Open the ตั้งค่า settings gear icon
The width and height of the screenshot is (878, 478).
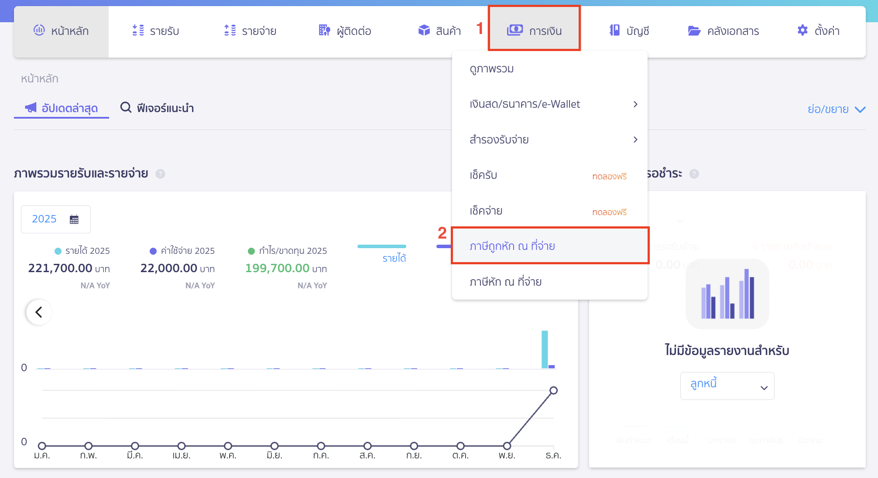click(802, 30)
